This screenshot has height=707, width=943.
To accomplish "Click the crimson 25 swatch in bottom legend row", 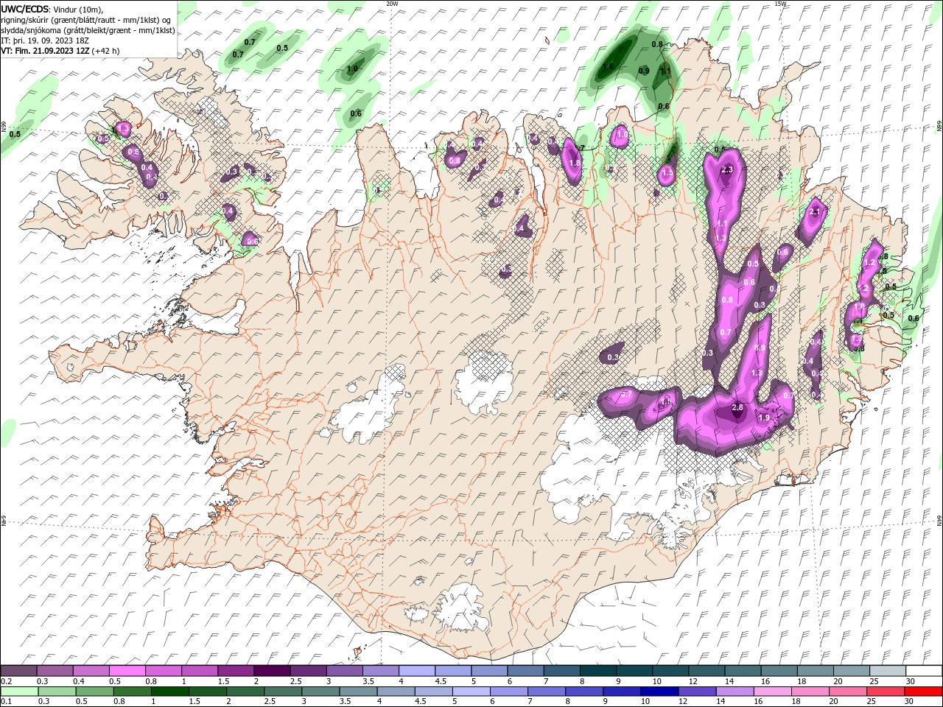I will pos(885,692).
